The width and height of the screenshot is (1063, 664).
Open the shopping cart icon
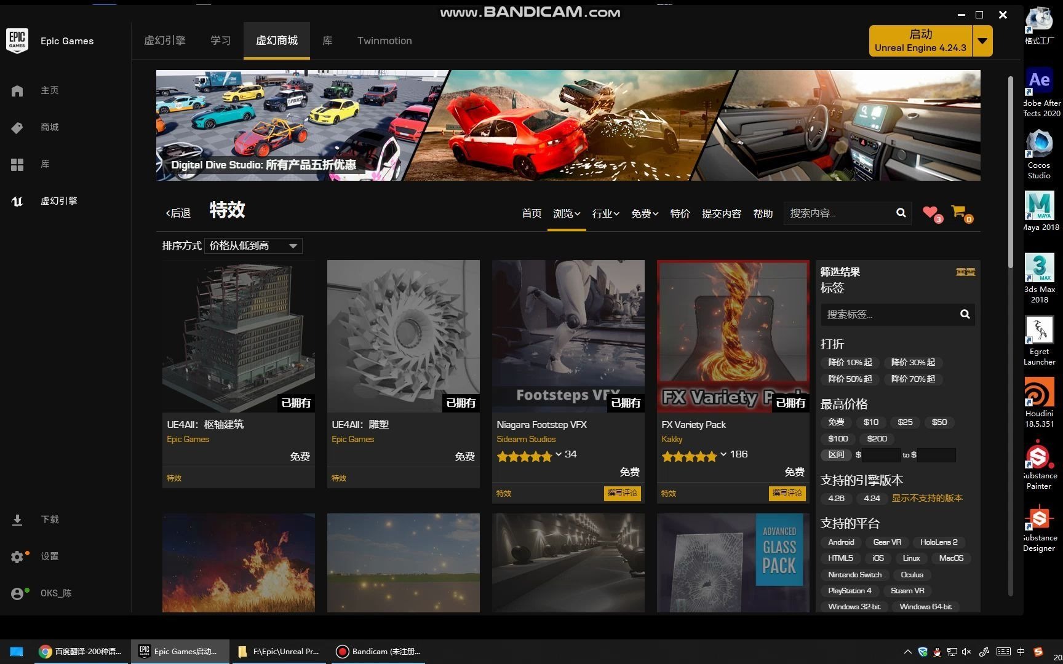959,213
